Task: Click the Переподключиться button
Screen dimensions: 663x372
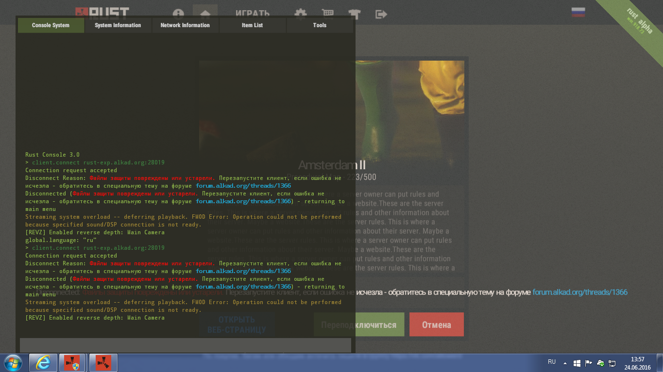Action: pyautogui.click(x=359, y=324)
